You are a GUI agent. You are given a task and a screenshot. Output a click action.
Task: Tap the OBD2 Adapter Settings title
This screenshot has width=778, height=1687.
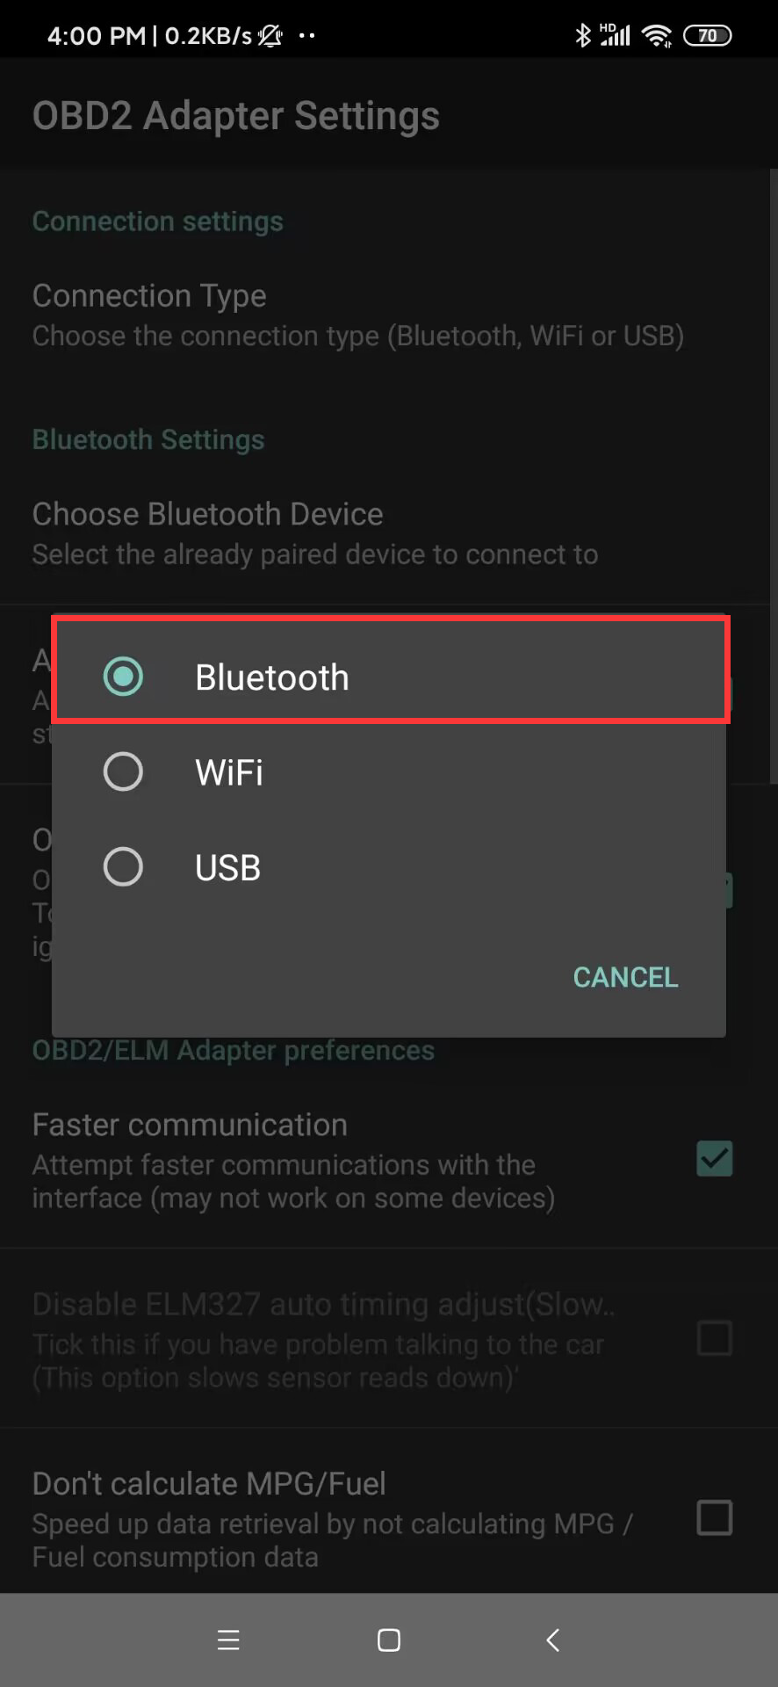point(235,116)
